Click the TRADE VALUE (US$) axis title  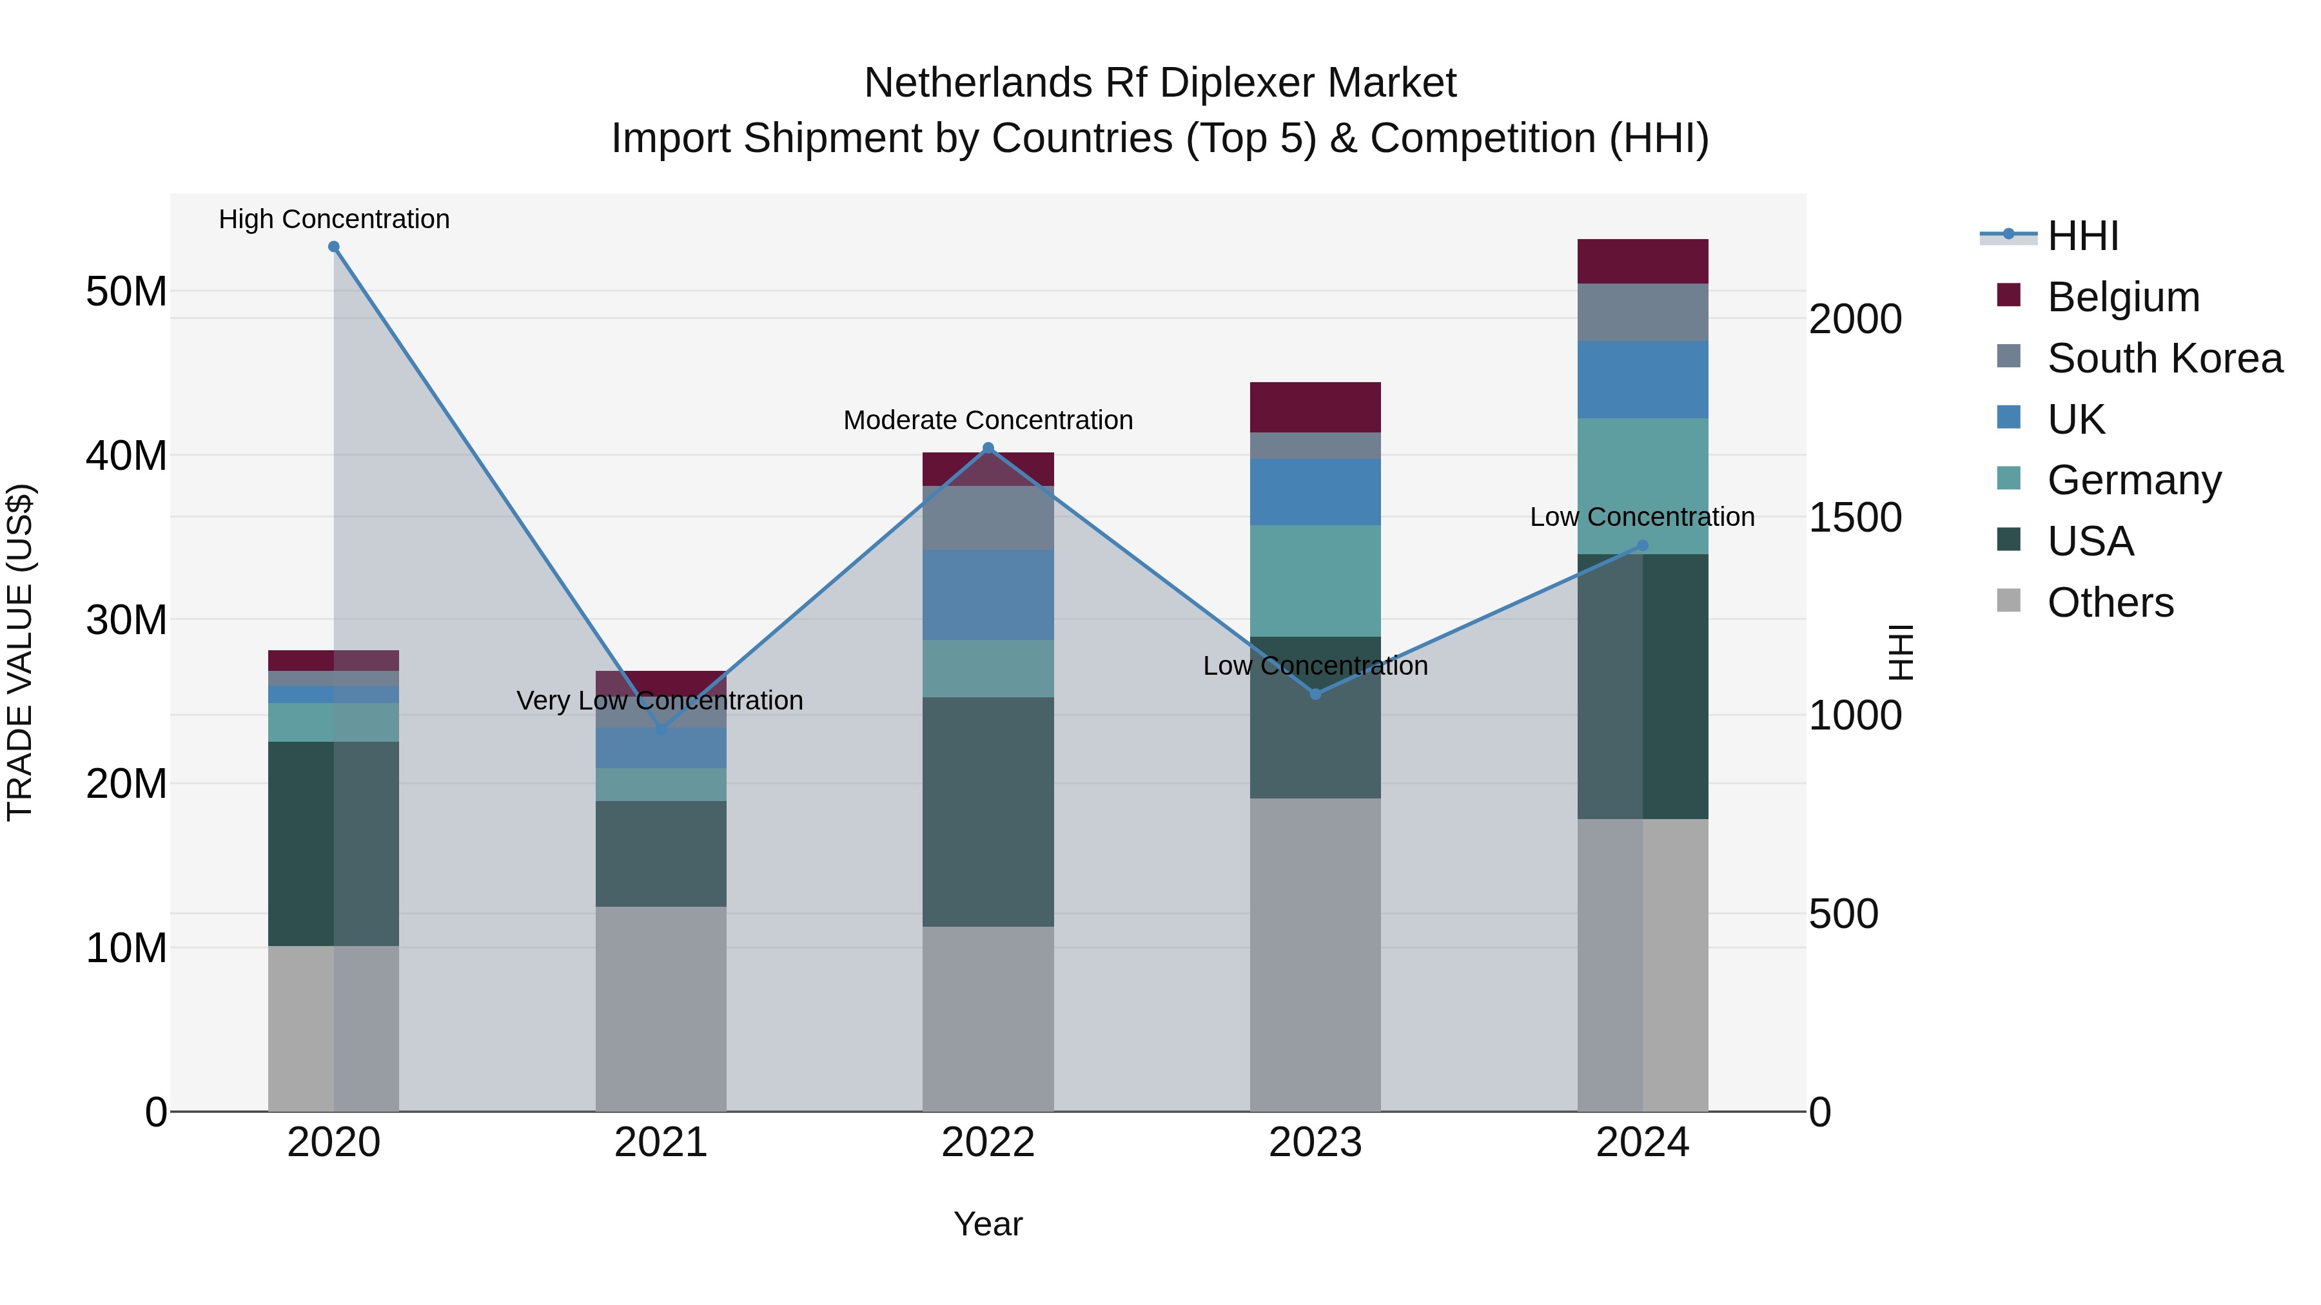click(x=20, y=652)
